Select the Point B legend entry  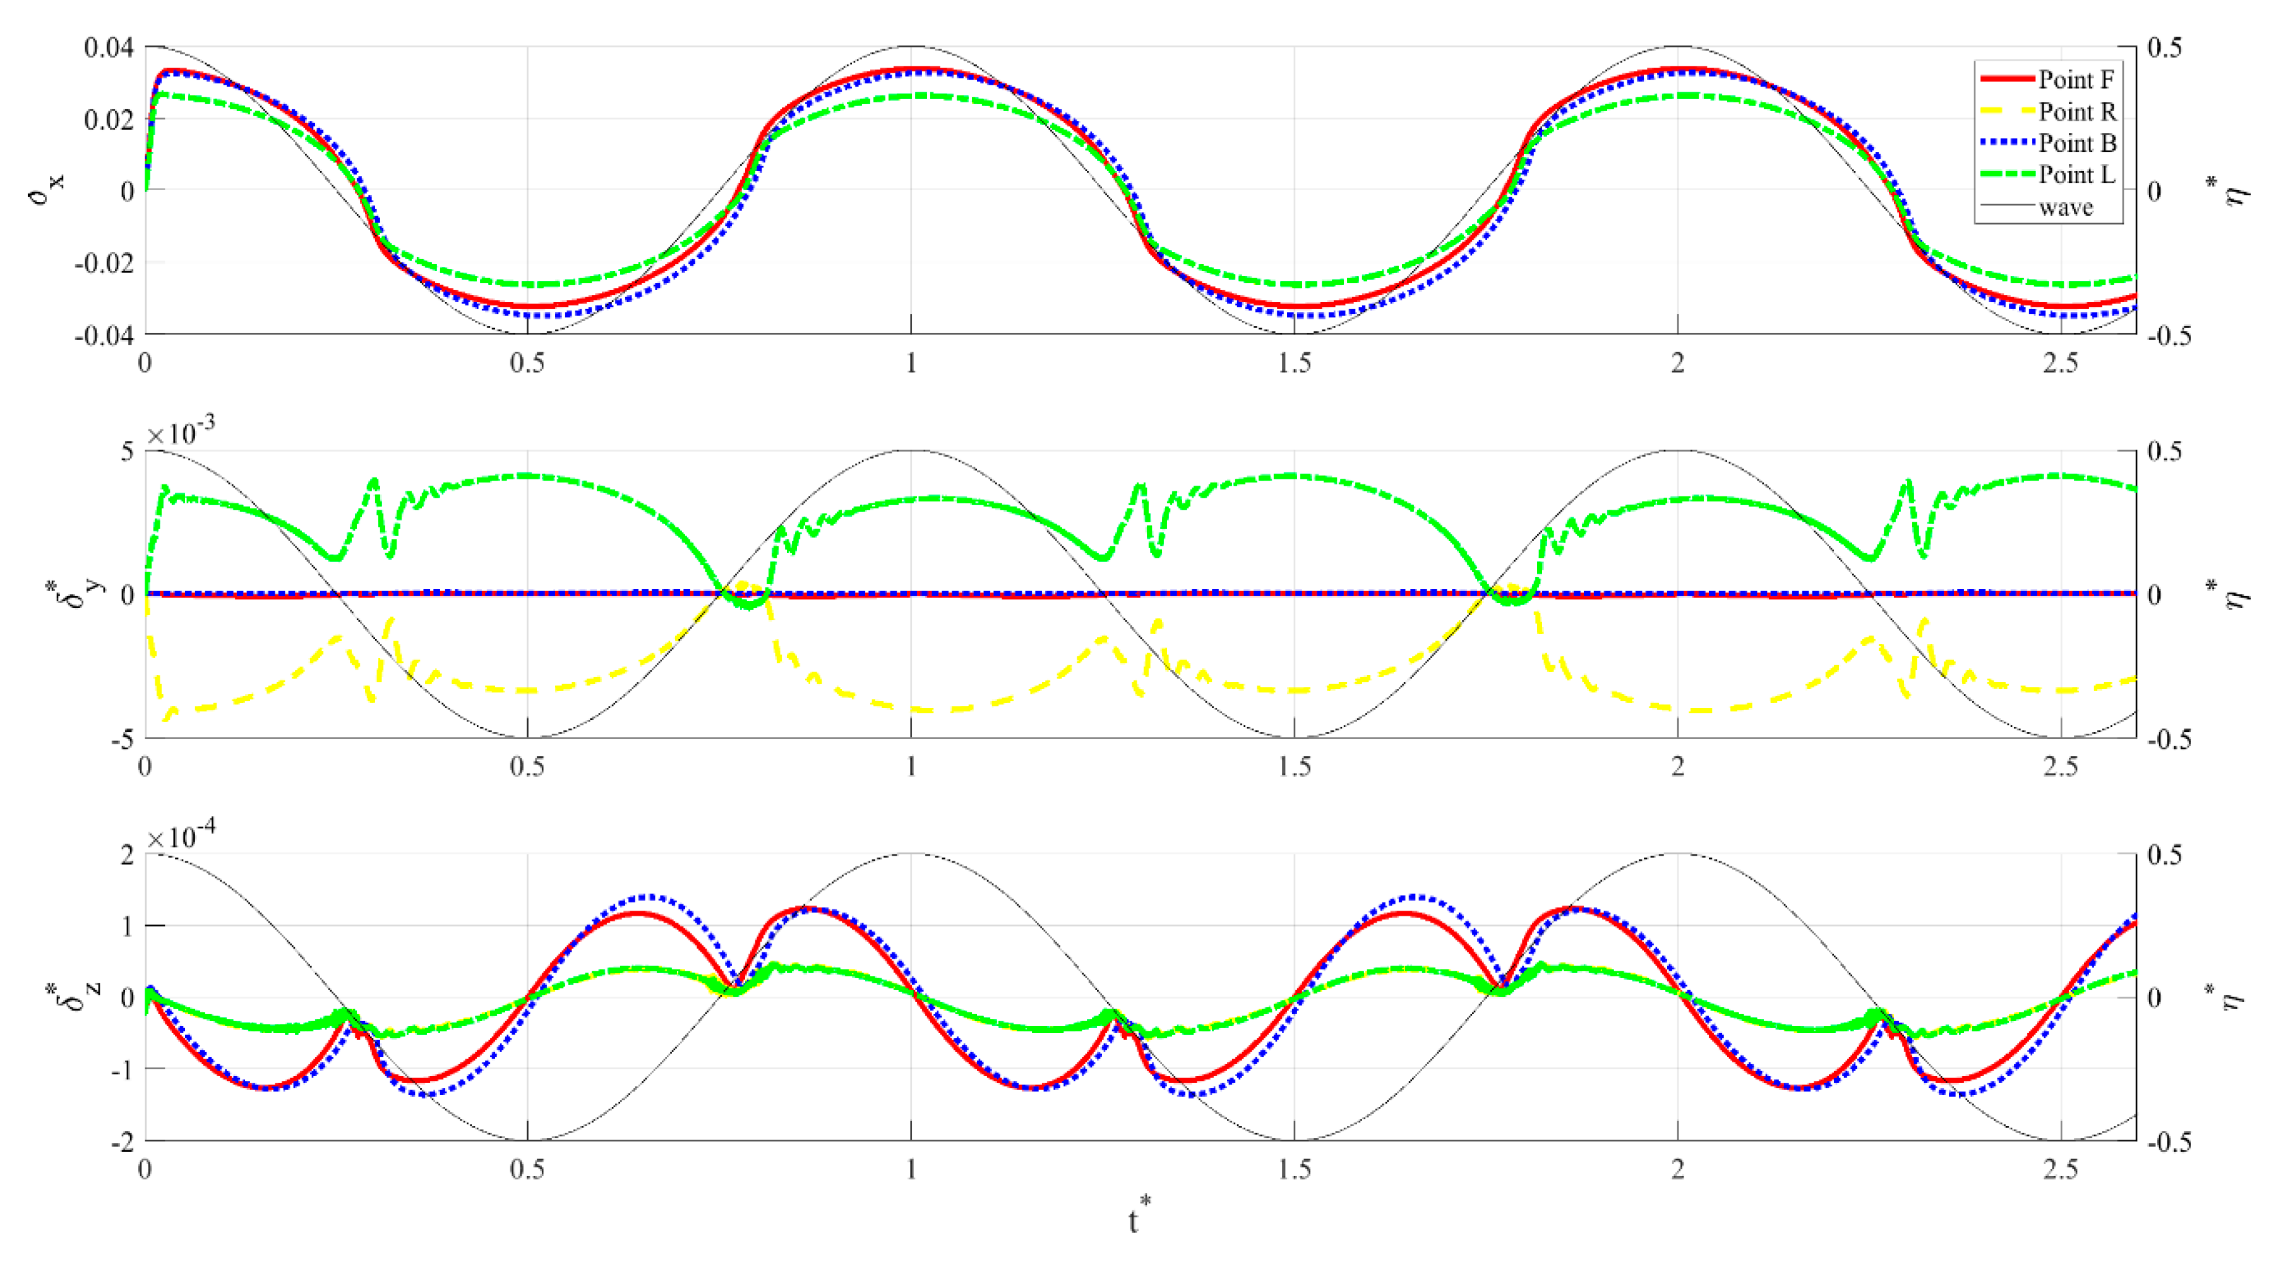(2076, 143)
